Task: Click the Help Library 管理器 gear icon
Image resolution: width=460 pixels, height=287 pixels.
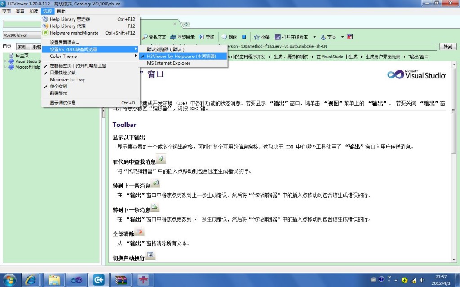Action: click(45, 19)
